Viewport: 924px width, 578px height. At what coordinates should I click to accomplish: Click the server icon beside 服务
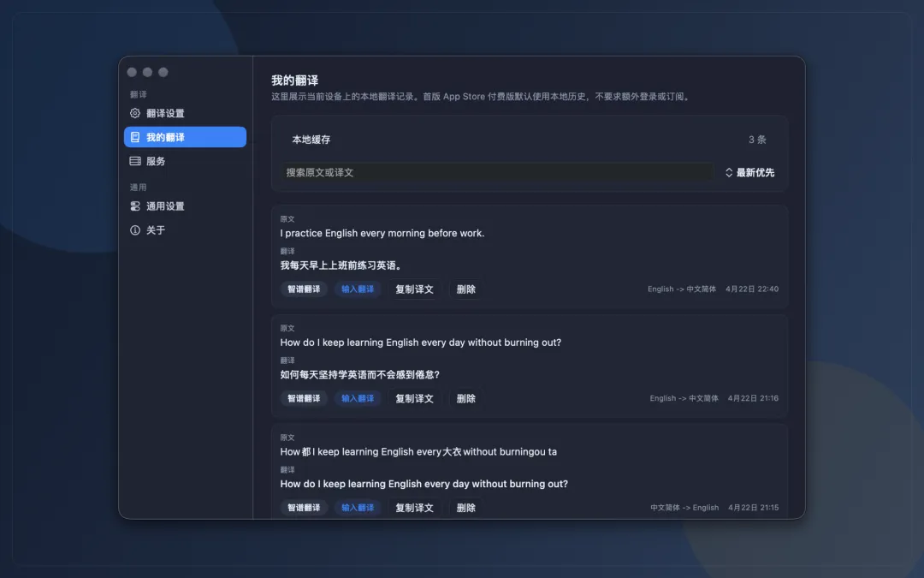(x=135, y=161)
